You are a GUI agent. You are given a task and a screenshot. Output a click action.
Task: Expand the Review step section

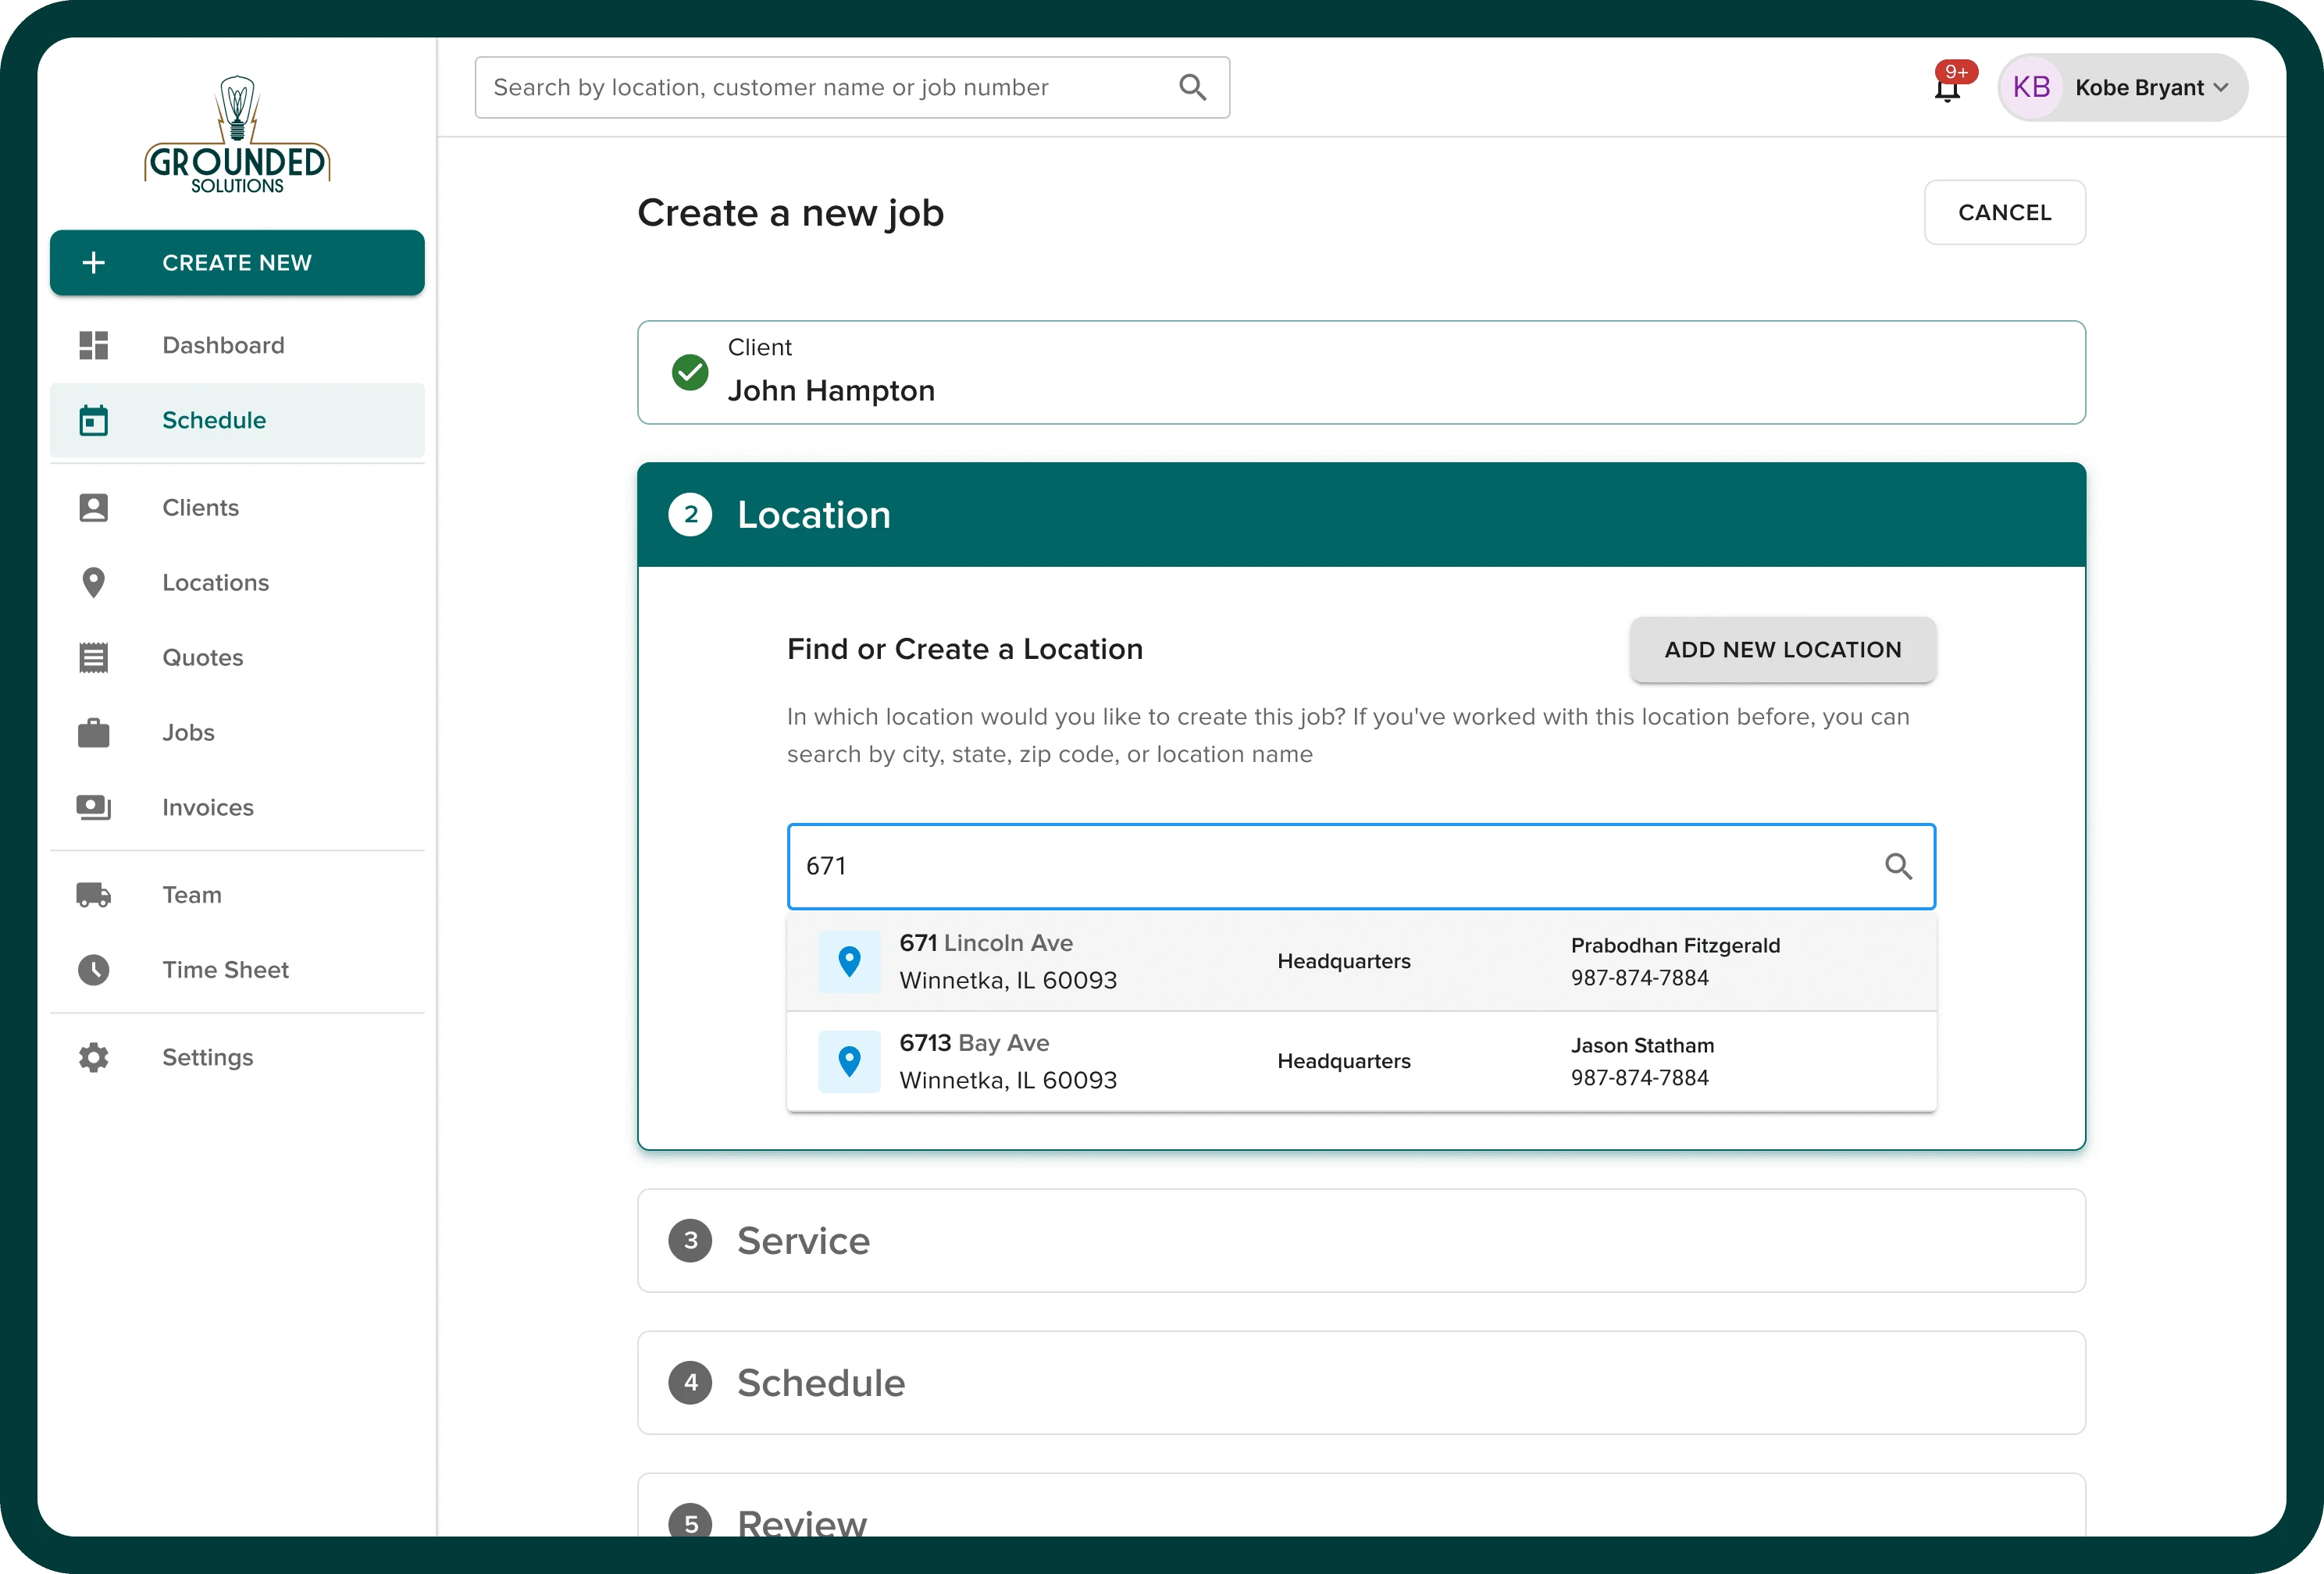1361,1506
